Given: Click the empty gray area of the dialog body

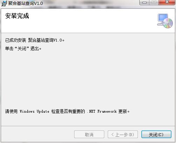Looking at the screenshot, I should [x=88, y=79].
